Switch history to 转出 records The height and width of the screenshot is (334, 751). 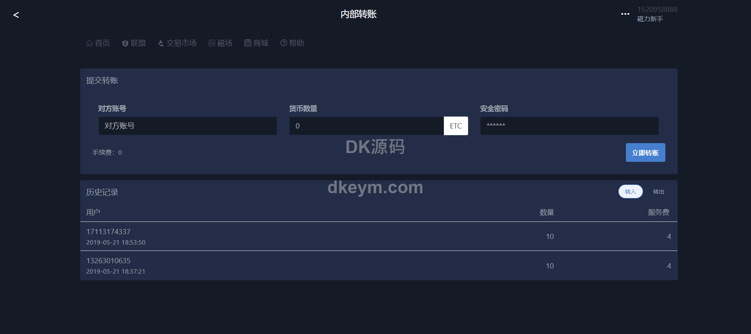tap(659, 192)
